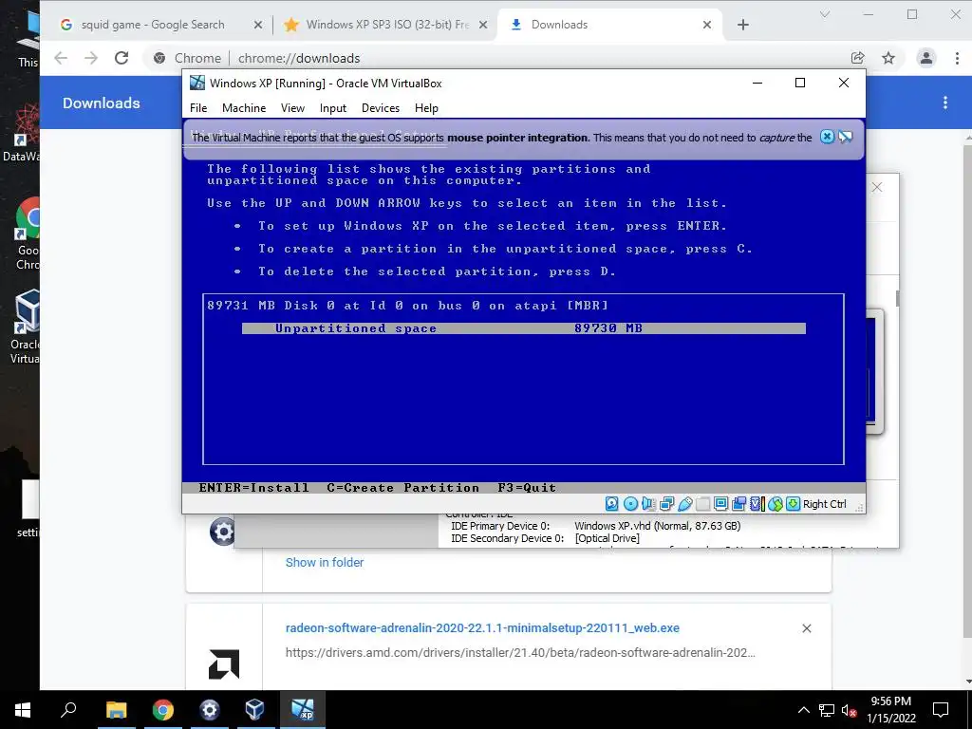
Task: Click the optical disk indicator in VirtualBox status bar
Action: tap(630, 504)
